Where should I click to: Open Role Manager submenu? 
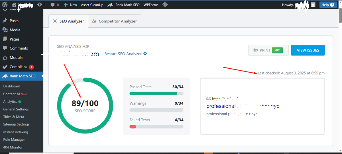(x=14, y=139)
